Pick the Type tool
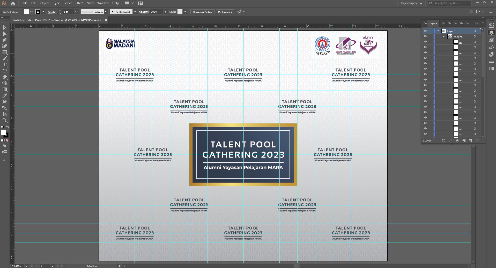 point(5,65)
